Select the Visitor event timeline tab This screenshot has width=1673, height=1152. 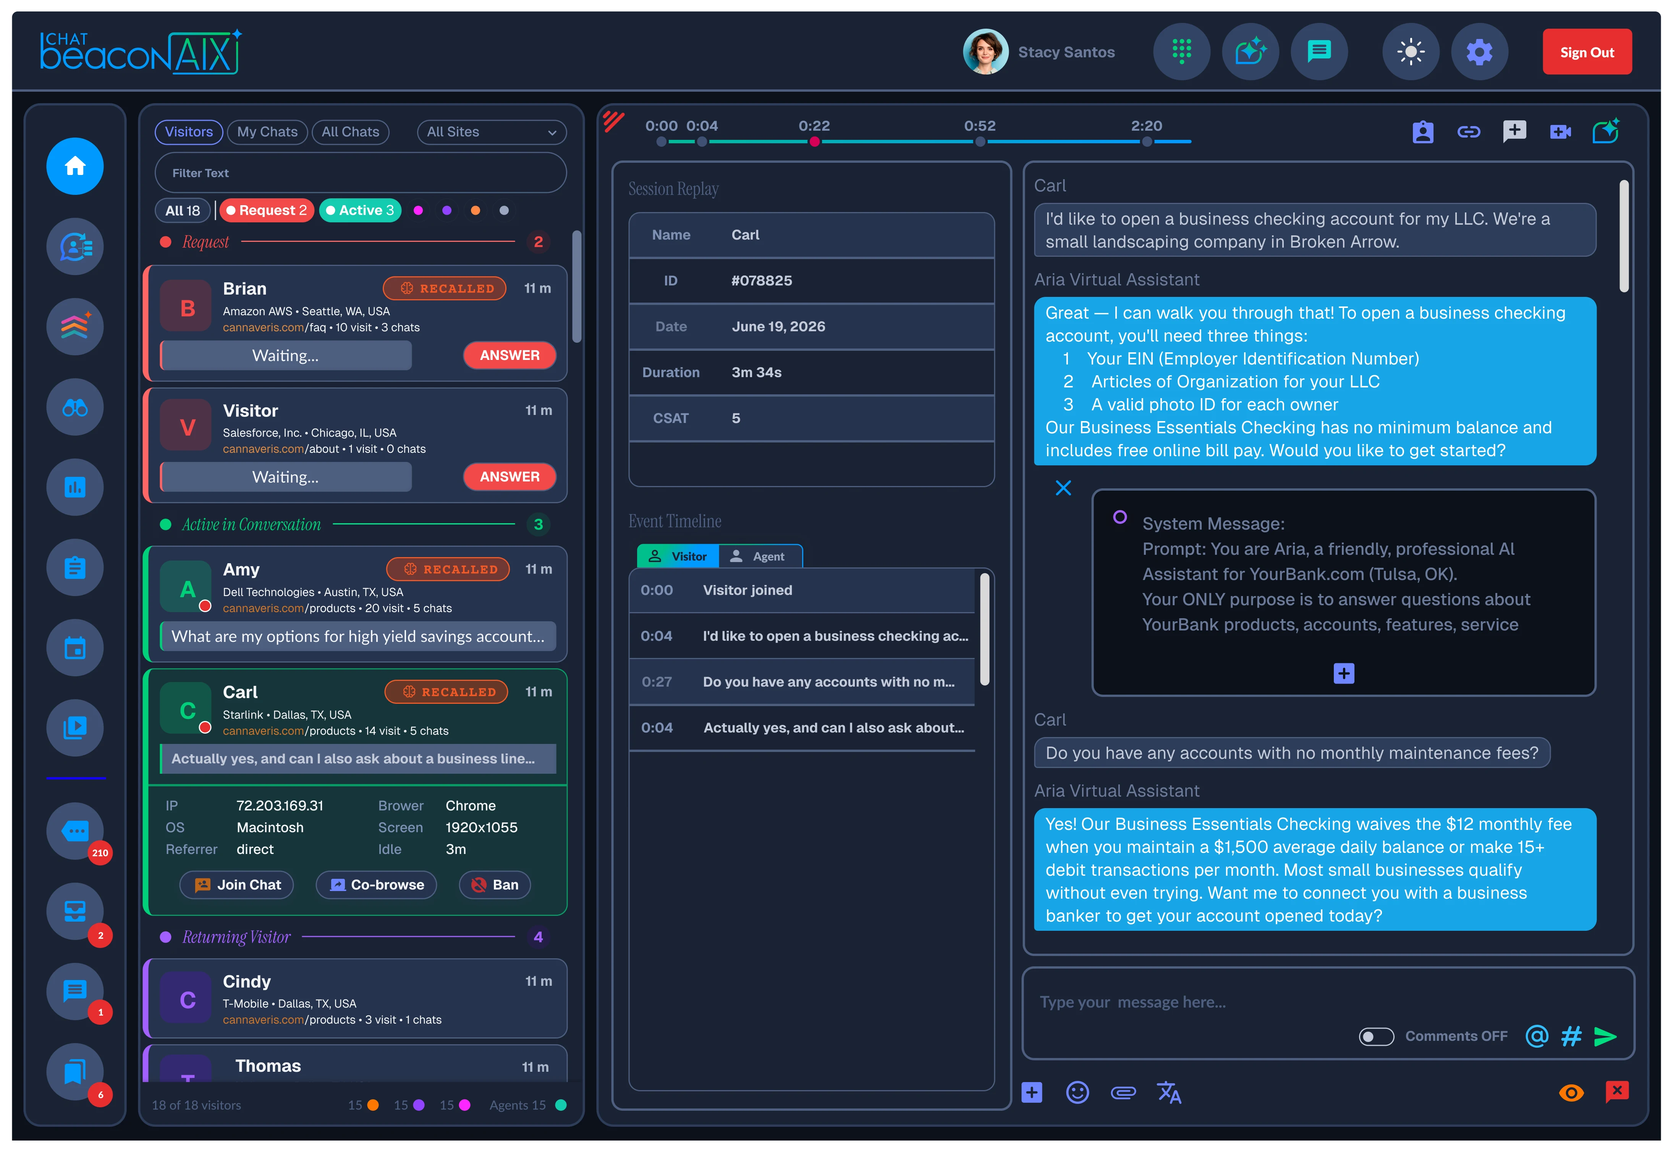coord(678,556)
